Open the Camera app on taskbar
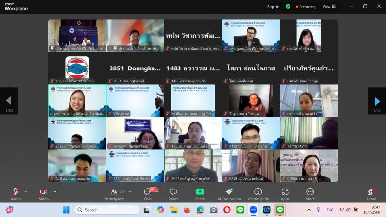This screenshot has width=386, height=217. (213, 210)
